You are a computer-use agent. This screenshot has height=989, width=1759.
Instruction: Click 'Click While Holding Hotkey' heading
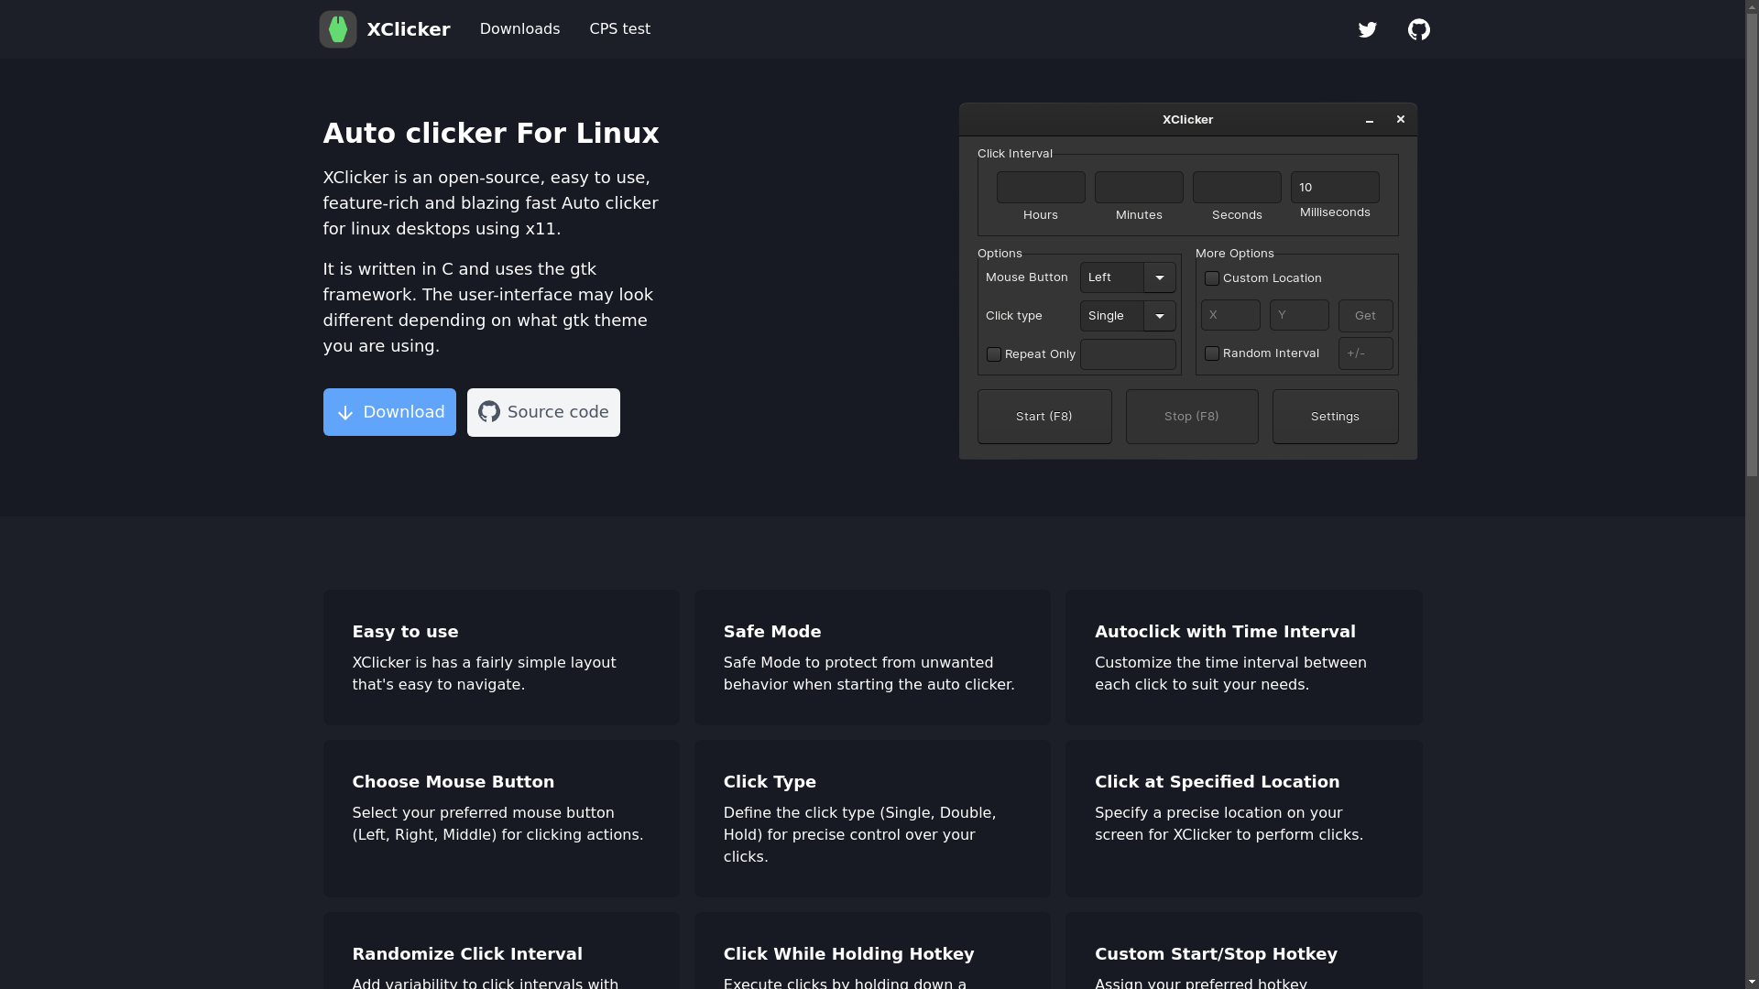tap(848, 954)
